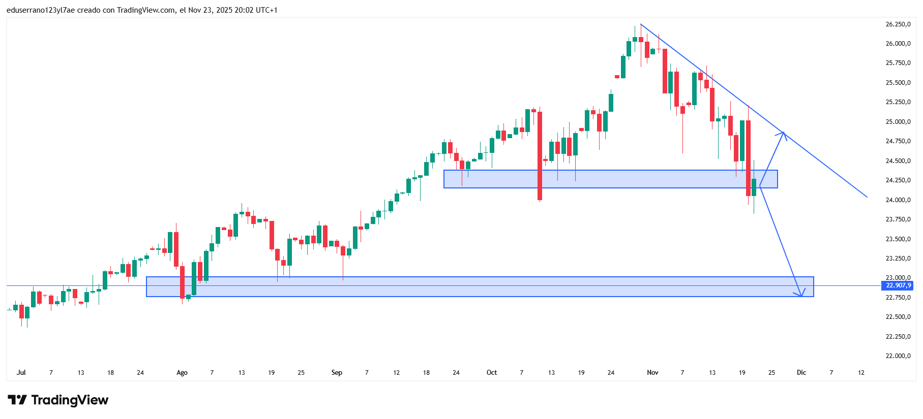Click the eduserrano123yl7ae attribution header text
The height and width of the screenshot is (419, 923).
coord(142,10)
